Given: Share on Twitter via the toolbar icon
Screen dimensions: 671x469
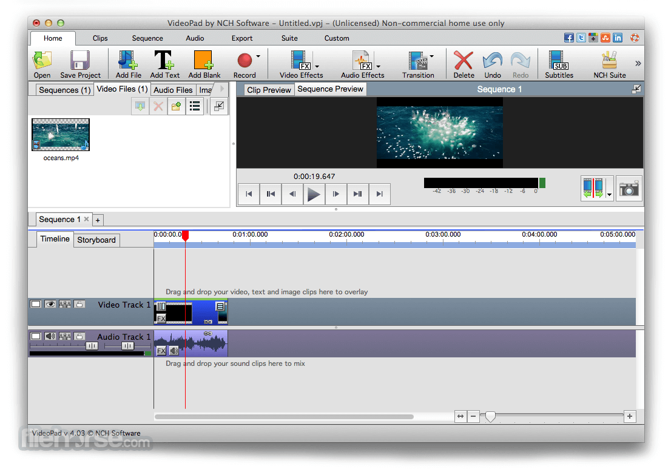Looking at the screenshot, I should [x=581, y=38].
